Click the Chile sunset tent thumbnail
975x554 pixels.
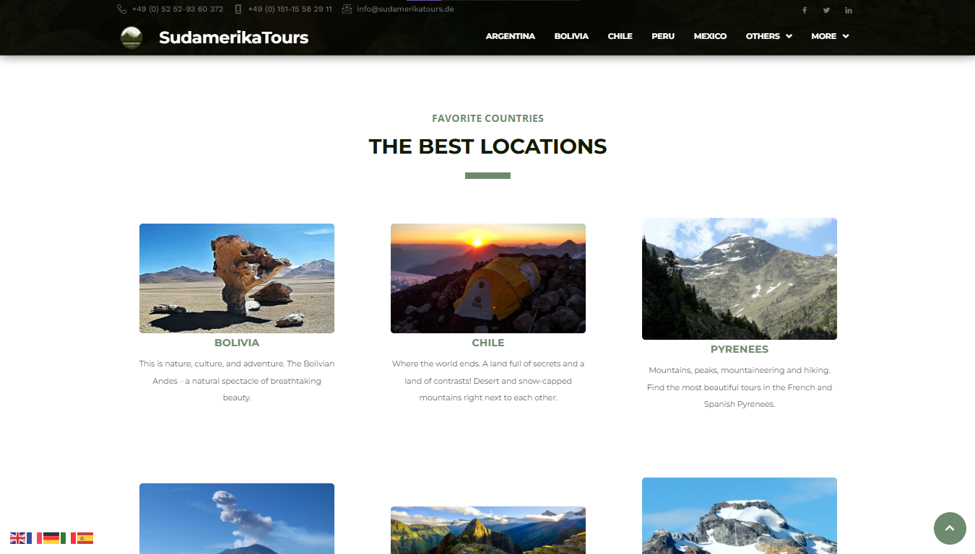click(488, 278)
